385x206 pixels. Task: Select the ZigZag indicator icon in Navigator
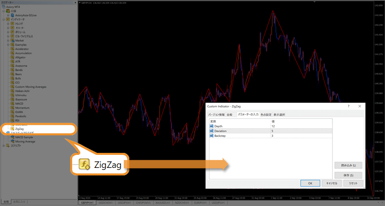click(x=12, y=129)
